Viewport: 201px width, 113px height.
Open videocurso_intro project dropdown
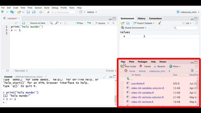188,12
